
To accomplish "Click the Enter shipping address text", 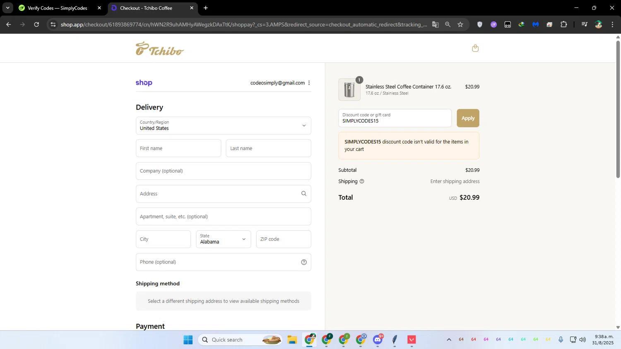I will (455, 182).
